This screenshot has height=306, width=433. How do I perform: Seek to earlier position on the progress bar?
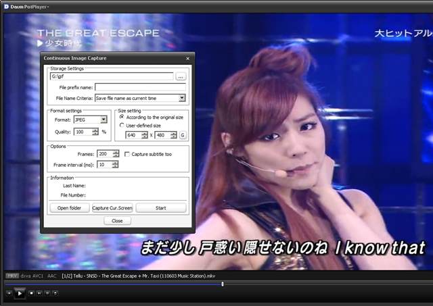[113, 284]
